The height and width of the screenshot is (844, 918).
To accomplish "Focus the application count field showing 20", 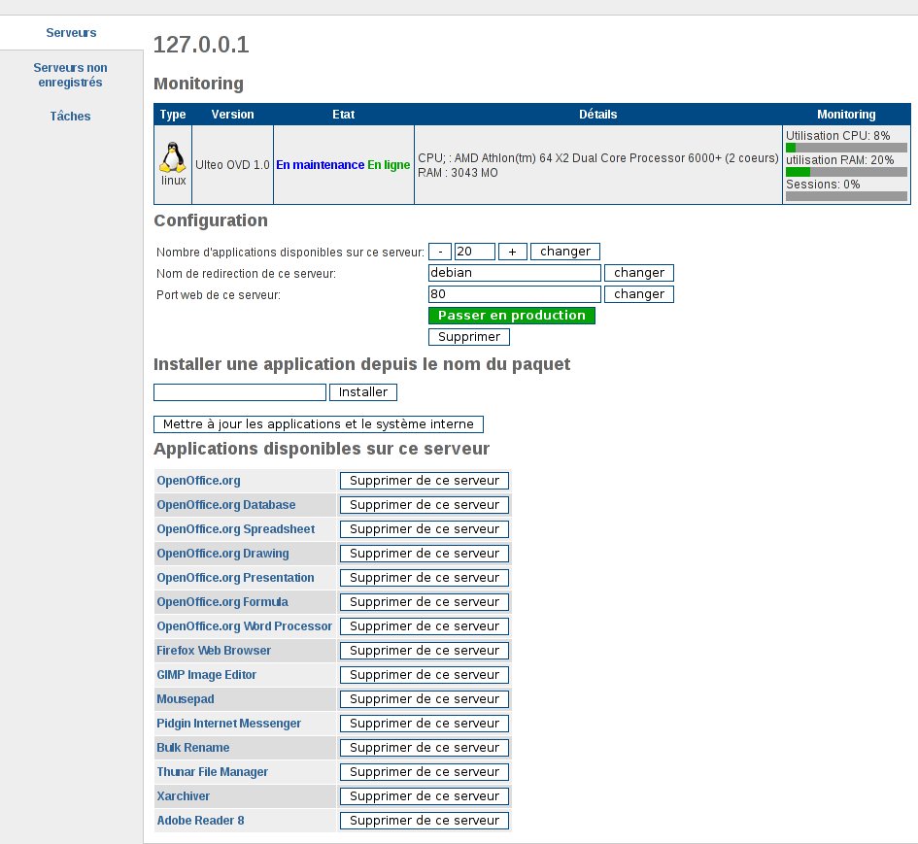I will coord(475,252).
